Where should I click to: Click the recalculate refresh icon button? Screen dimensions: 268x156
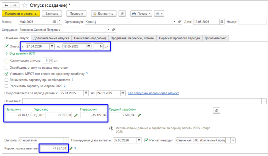(216, 110)
